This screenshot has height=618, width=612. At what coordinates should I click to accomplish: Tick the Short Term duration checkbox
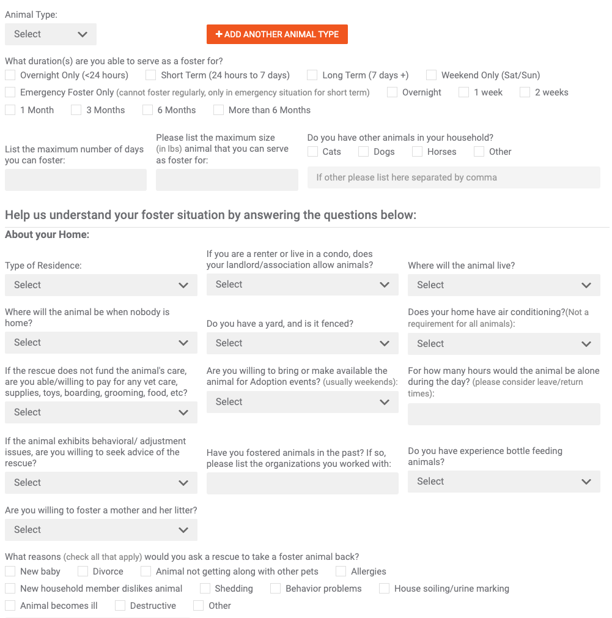[x=151, y=75]
